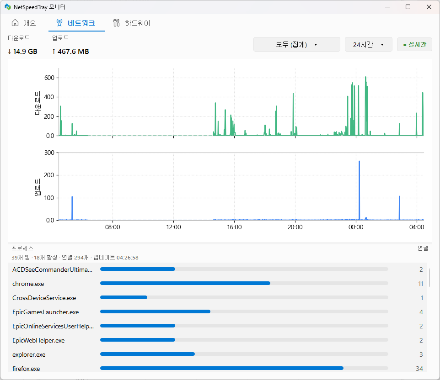Click the upload arrow beside 467.6 MB
This screenshot has height=380, width=440.
[x=54, y=51]
